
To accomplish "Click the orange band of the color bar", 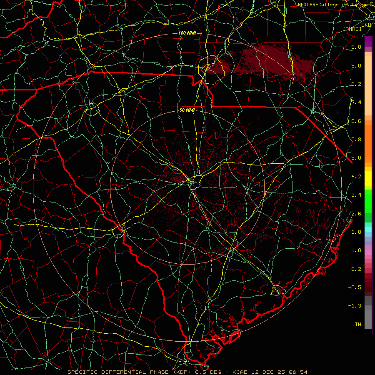I will click(368, 144).
